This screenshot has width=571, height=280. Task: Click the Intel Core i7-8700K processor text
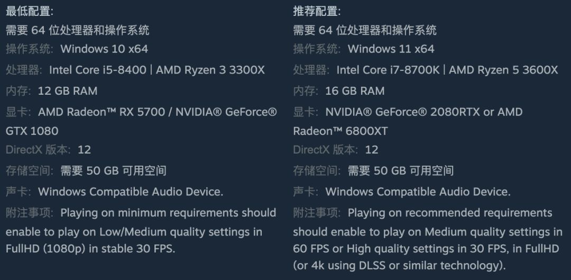pos(388,70)
